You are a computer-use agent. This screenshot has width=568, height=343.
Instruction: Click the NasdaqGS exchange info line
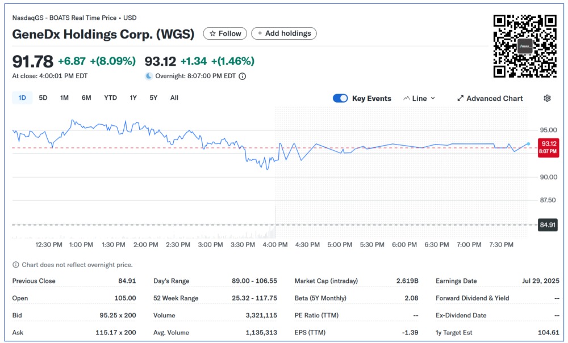click(x=74, y=18)
